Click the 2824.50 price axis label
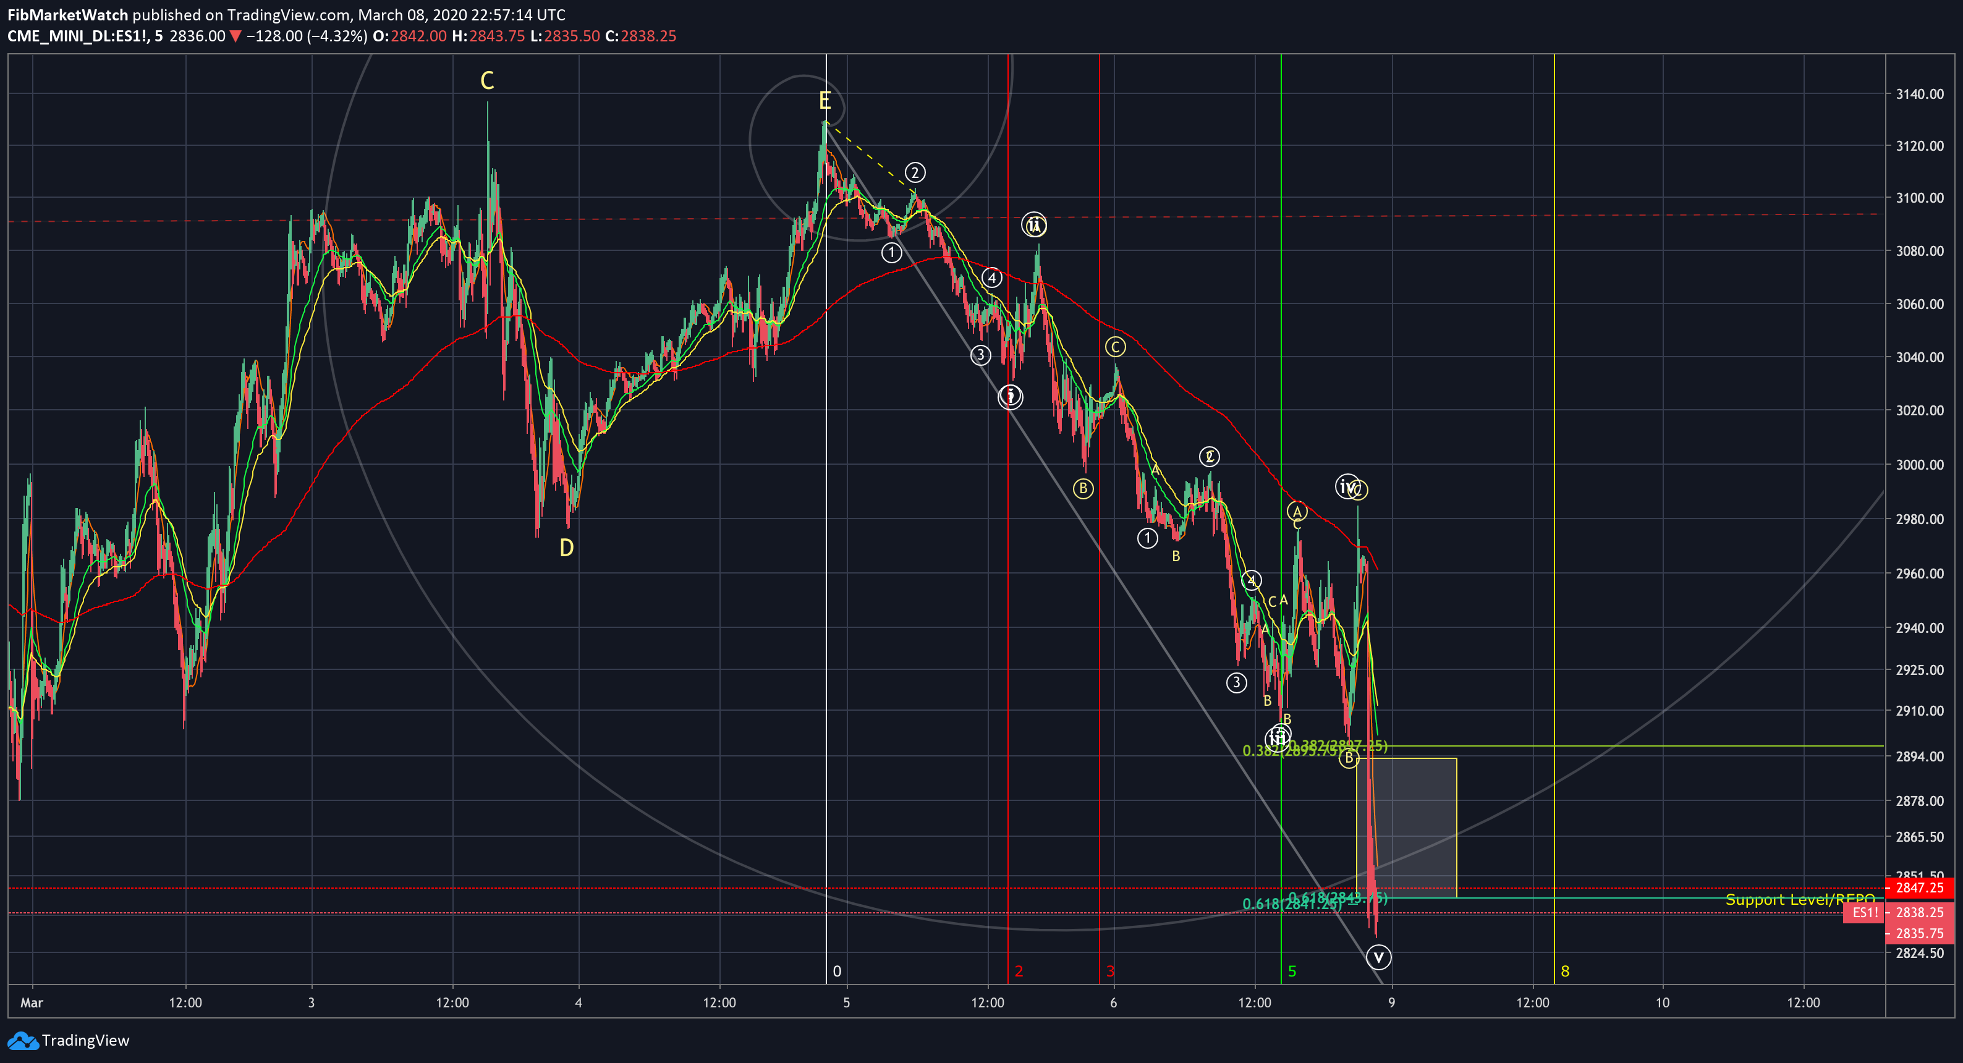Screen dimensions: 1963x1063 coord(1920,953)
